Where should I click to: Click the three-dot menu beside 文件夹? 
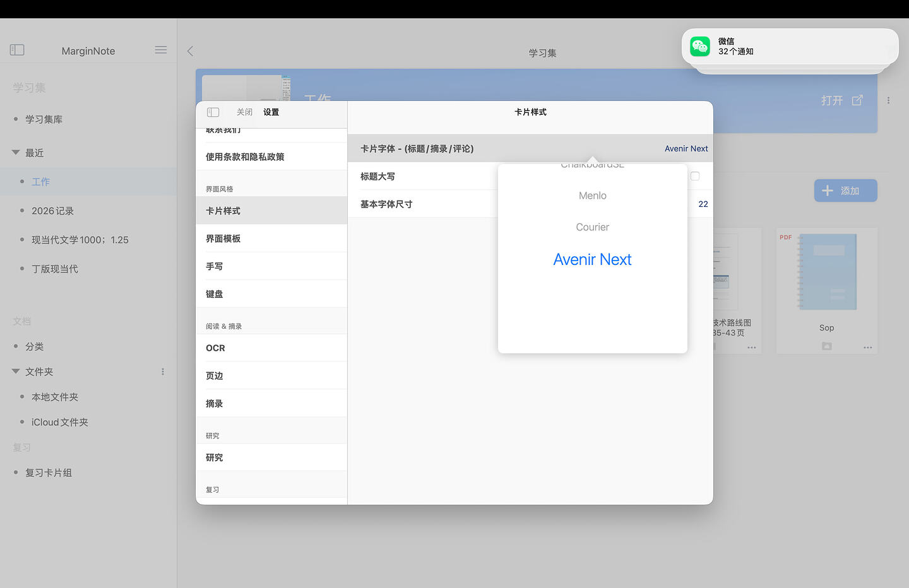click(163, 372)
